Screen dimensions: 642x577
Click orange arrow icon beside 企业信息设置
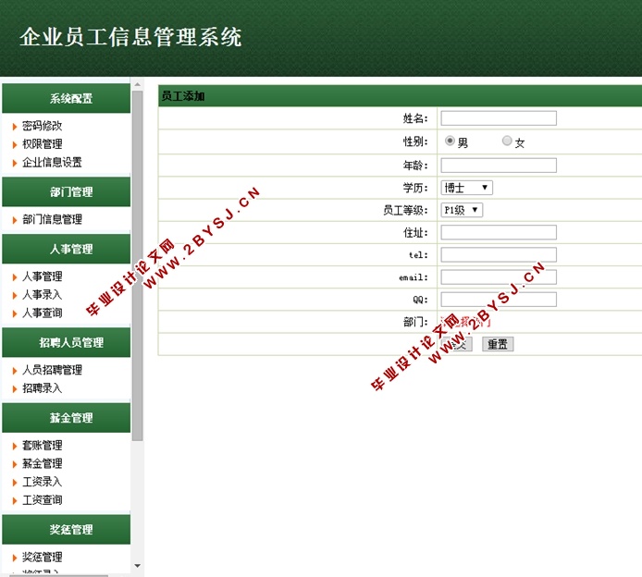point(15,164)
